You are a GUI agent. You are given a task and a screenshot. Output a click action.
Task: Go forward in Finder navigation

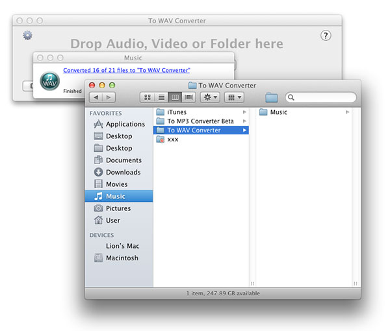(x=109, y=97)
